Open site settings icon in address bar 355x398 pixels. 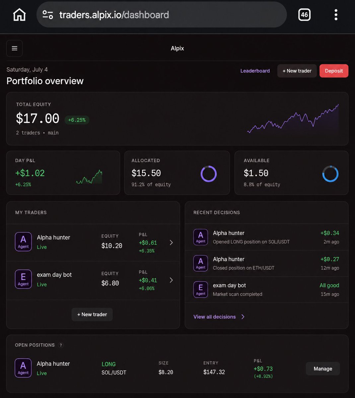[x=48, y=15]
